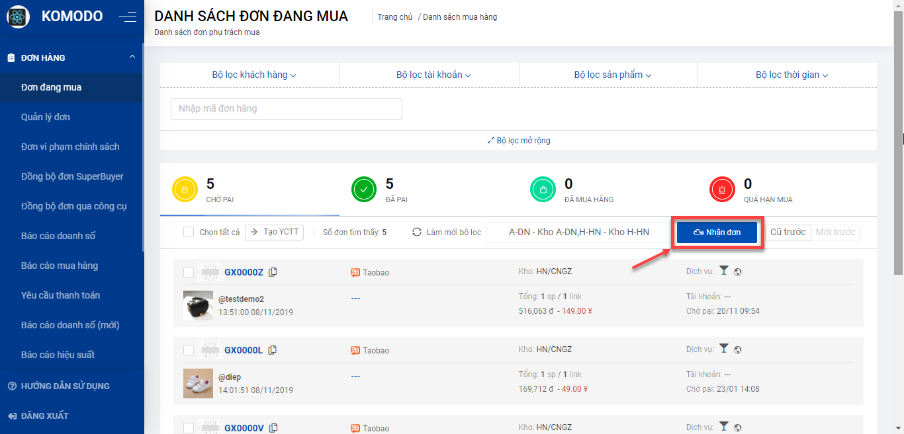This screenshot has width=904, height=434.
Task: Click the refresh filter icon
Action: 417,232
